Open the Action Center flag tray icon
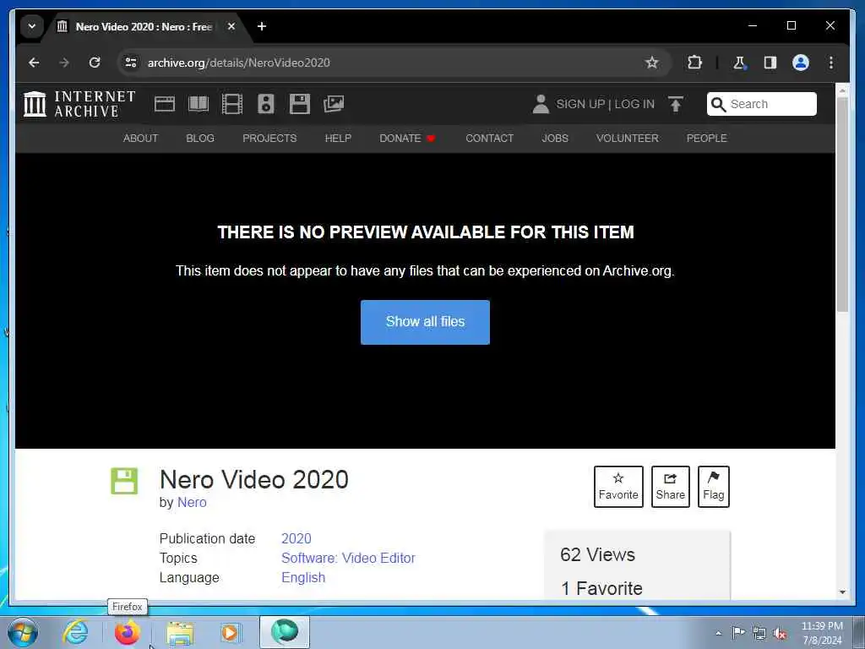 click(738, 632)
